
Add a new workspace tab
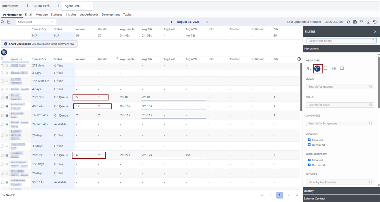click(97, 6)
